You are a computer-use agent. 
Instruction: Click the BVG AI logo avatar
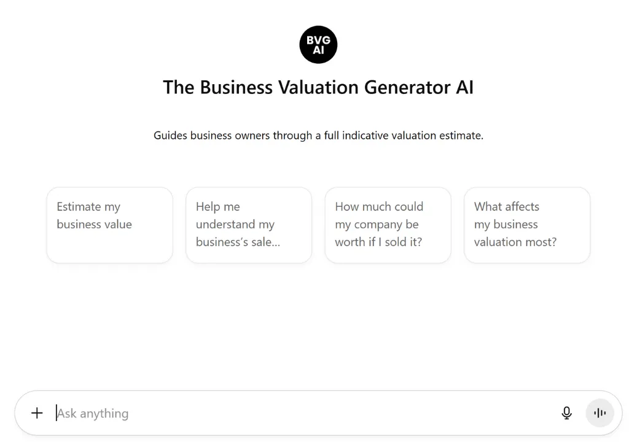pyautogui.click(x=318, y=45)
